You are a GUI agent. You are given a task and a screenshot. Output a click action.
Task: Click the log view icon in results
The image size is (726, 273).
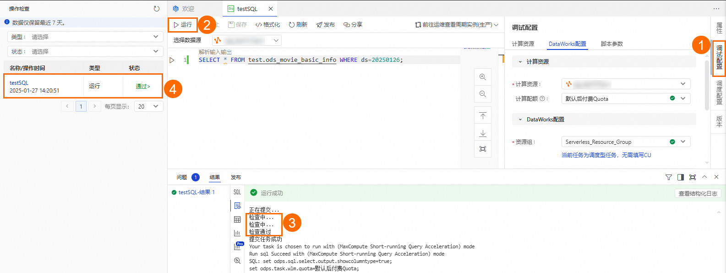coord(237,206)
